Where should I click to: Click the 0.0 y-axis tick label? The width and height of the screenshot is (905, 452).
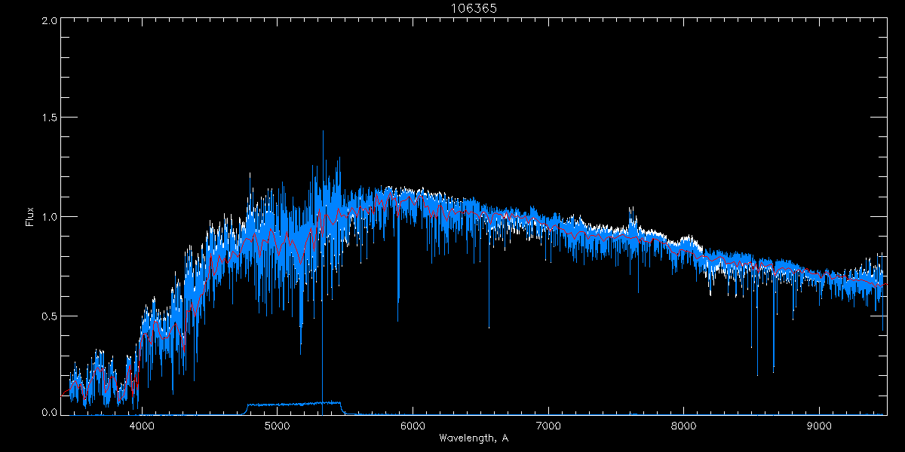49,413
